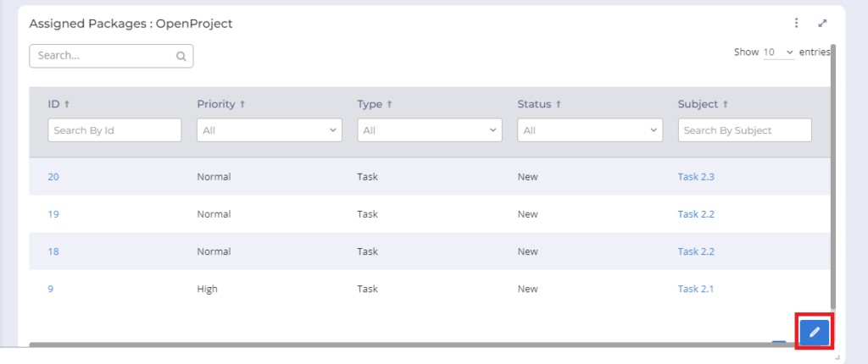Click the blue pencil edit button

click(815, 332)
